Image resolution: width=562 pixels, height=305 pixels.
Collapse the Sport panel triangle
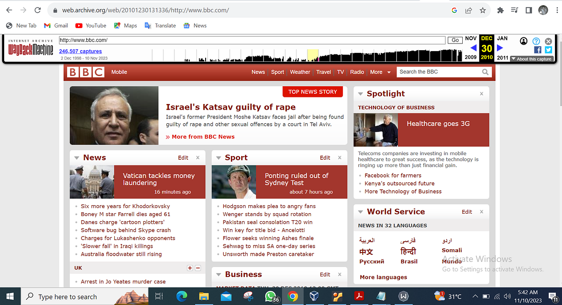218,158
